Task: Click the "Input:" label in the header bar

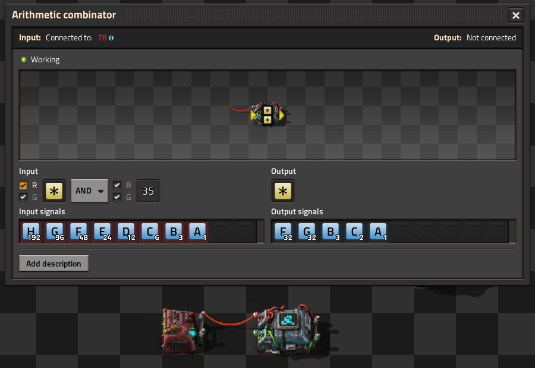Action: tap(30, 38)
